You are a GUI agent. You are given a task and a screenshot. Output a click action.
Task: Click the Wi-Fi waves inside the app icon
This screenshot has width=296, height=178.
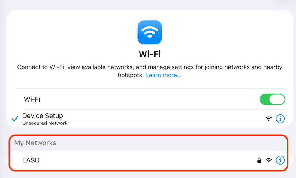click(150, 32)
